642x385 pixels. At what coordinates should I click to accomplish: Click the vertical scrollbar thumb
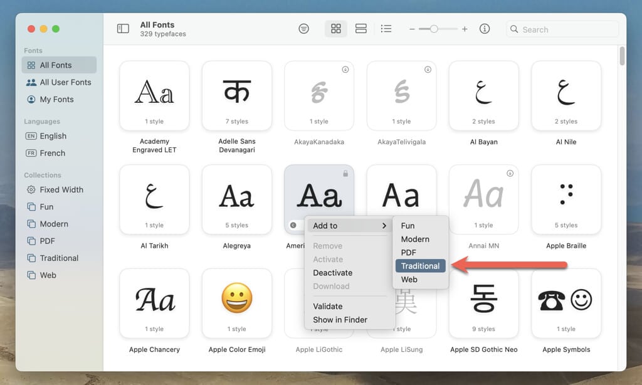623,56
